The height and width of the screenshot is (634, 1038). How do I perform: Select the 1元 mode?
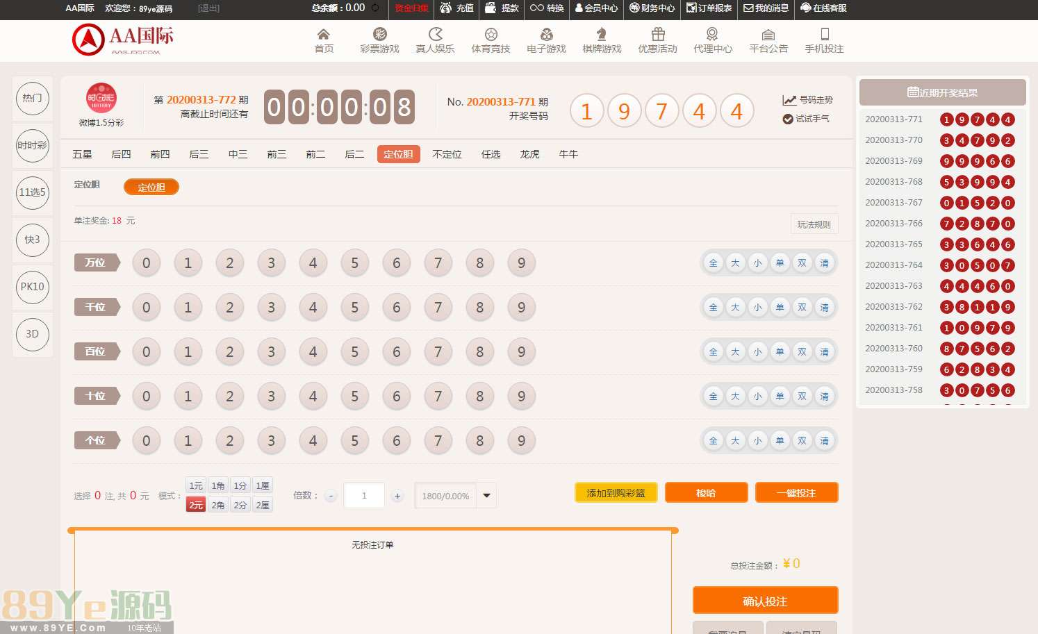coord(196,485)
